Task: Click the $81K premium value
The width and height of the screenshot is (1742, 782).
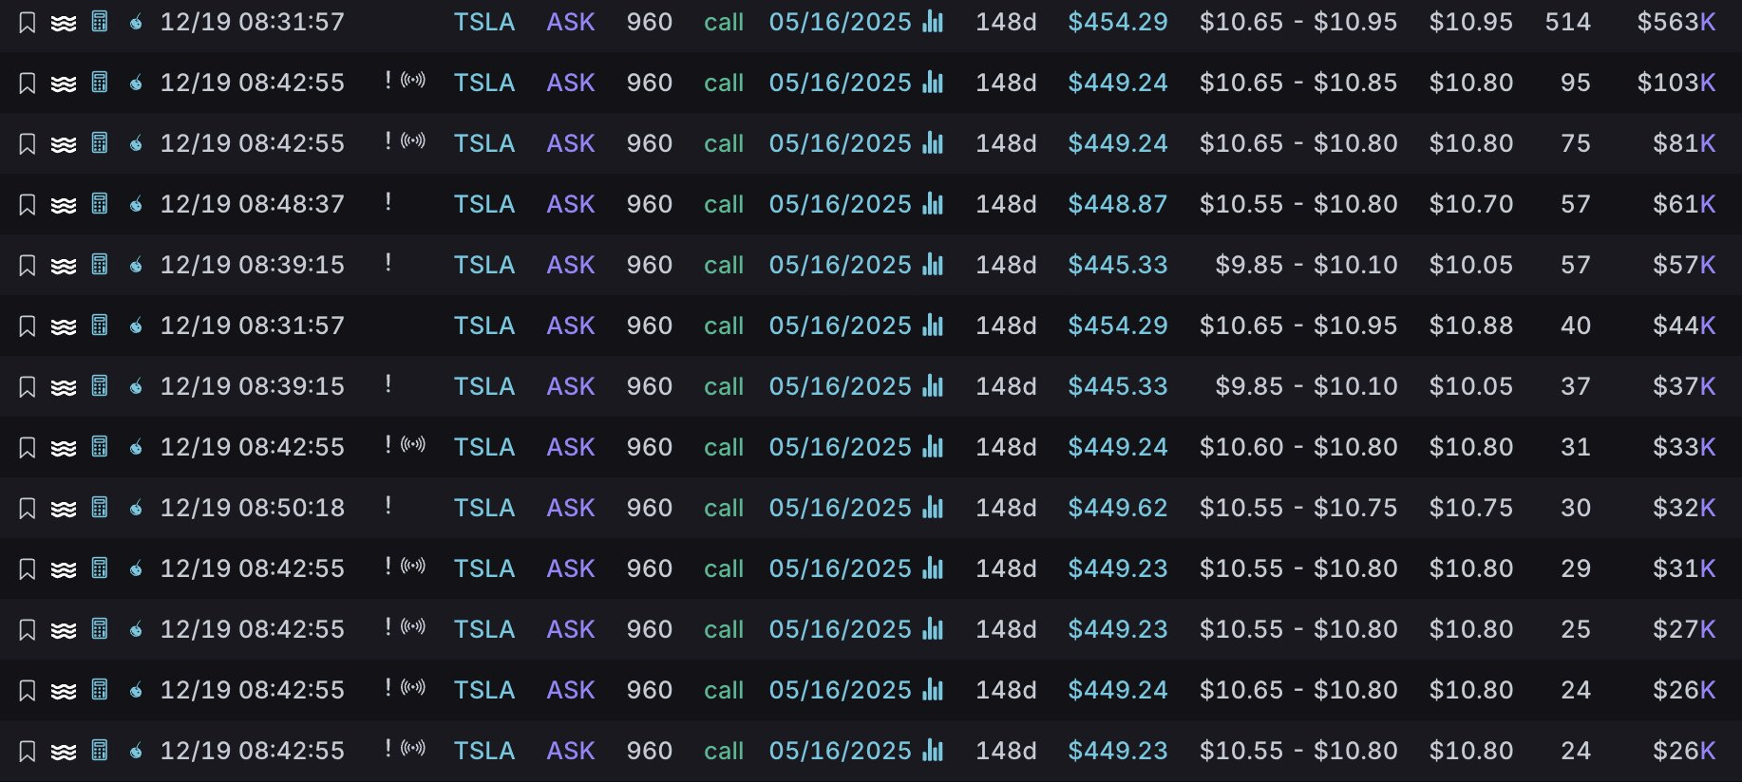Action: coord(1684,143)
